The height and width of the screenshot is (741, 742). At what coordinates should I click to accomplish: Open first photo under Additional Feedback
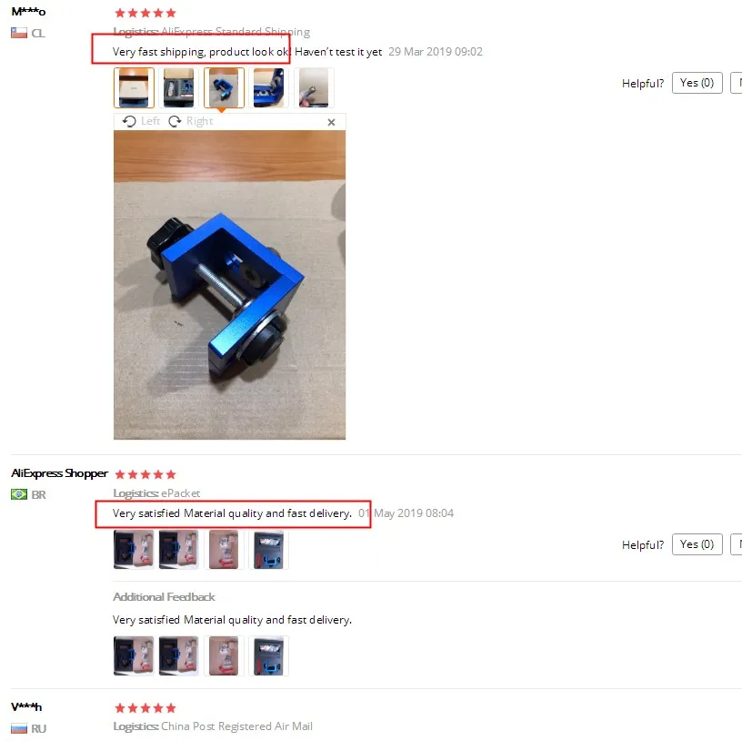point(134,655)
